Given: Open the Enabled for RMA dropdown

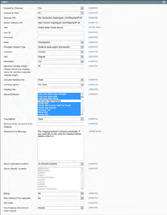Looking at the screenshot, I should [61, 13].
